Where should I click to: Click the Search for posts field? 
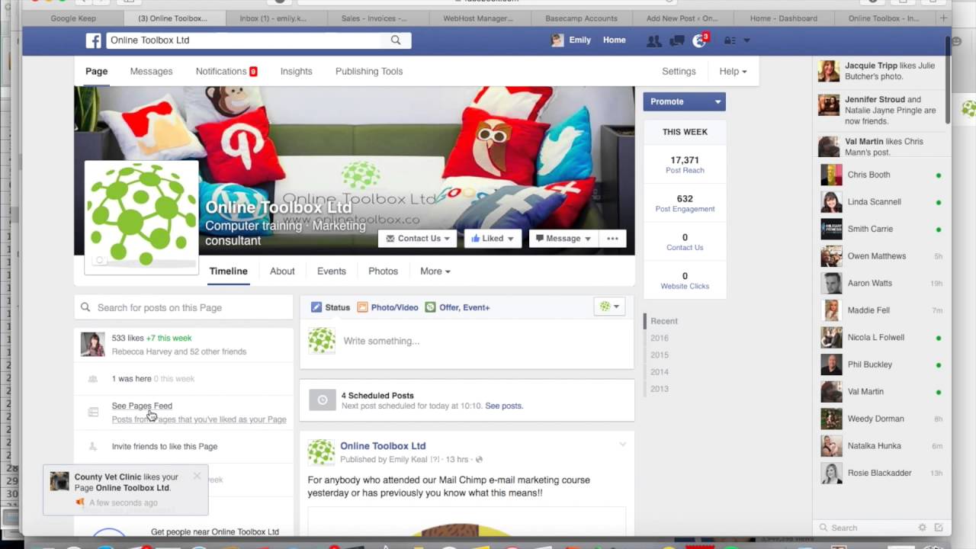coord(184,308)
